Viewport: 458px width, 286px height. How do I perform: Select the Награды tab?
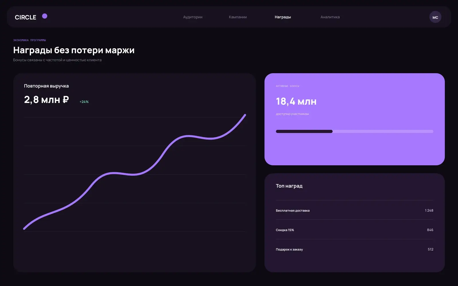[283, 17]
